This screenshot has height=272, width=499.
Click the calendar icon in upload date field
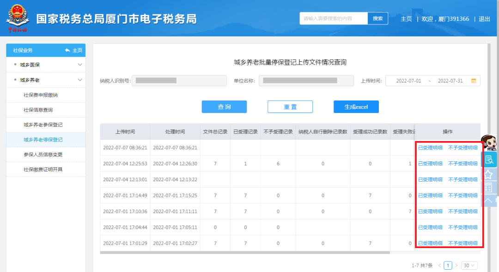[x=473, y=81]
